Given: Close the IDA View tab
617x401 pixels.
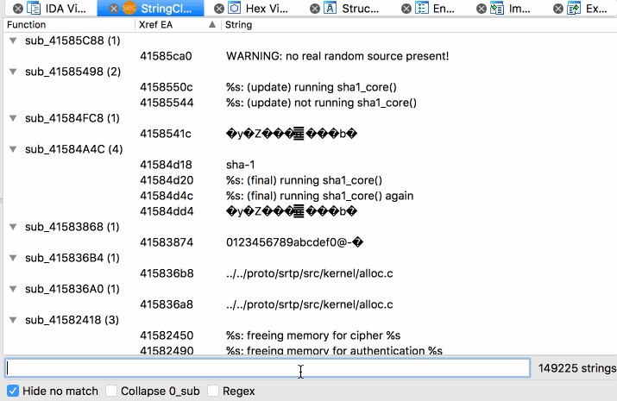Looking at the screenshot, I should [x=18, y=9].
